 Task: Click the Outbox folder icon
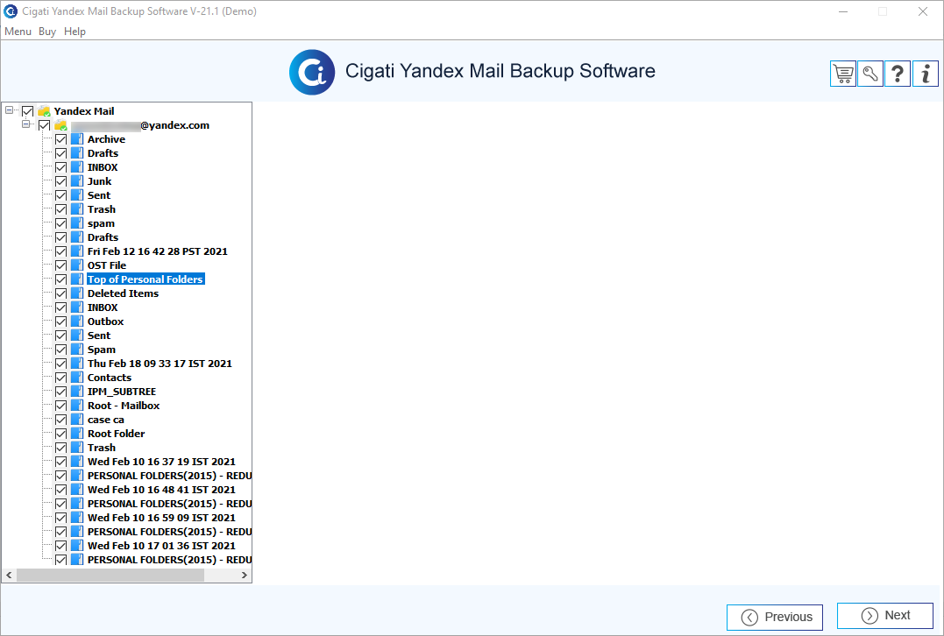[x=77, y=322]
